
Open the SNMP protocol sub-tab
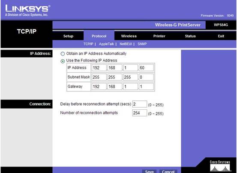coord(142,44)
